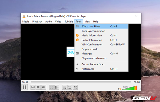This screenshot has width=160, height=102.
Task: Open the Media menu
Action: coord(26,22)
